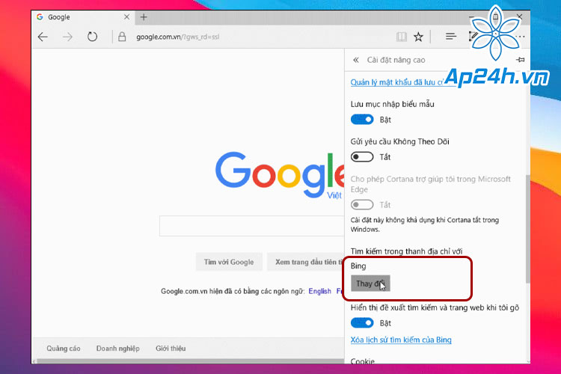Click the Thay đổi button under Bing

click(370, 283)
